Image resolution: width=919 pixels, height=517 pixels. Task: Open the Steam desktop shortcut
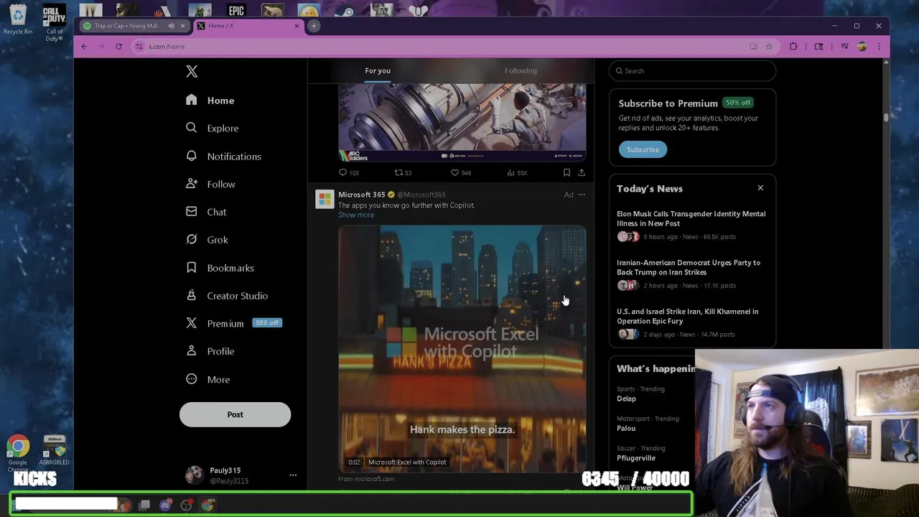345,10
